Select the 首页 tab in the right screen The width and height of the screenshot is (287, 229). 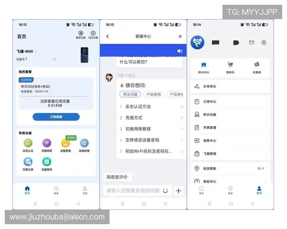click(x=201, y=190)
